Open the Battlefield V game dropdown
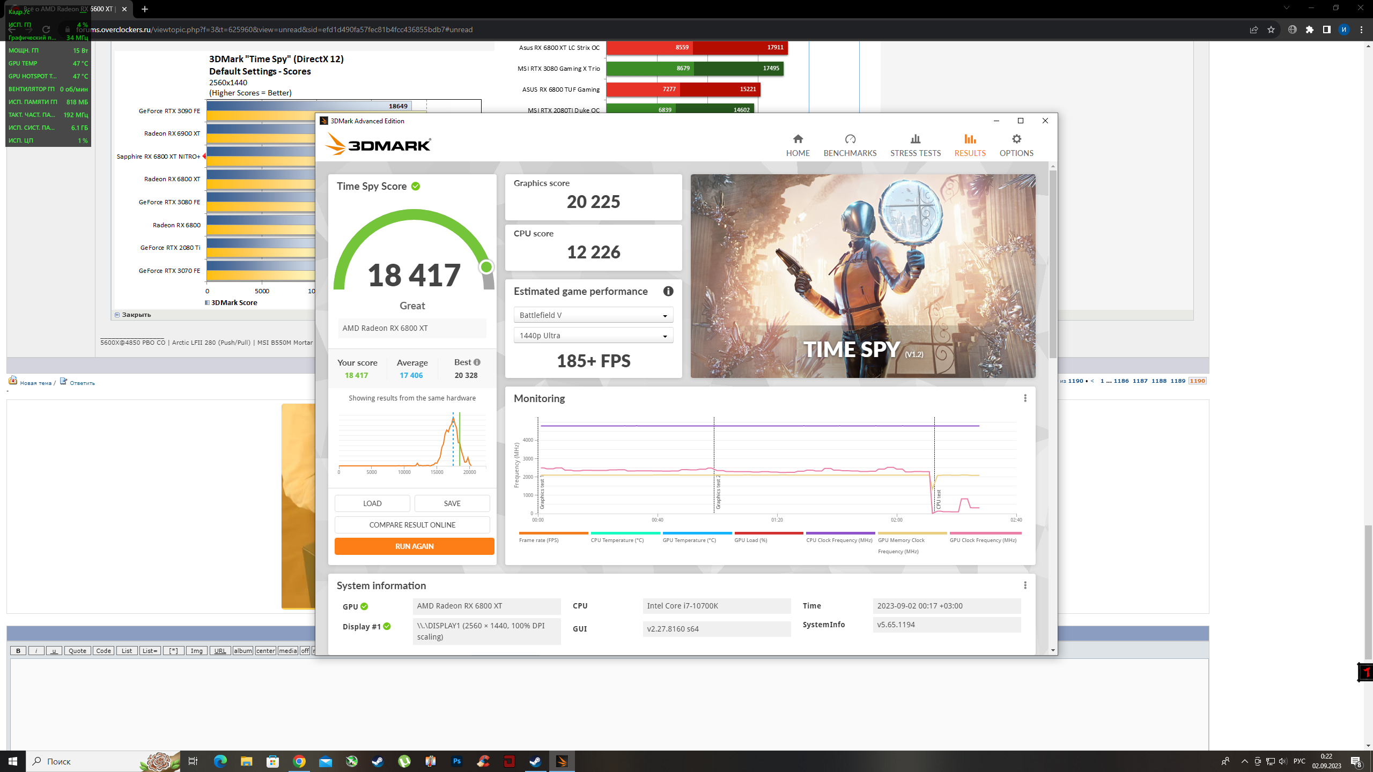This screenshot has height=772, width=1373. pos(593,315)
